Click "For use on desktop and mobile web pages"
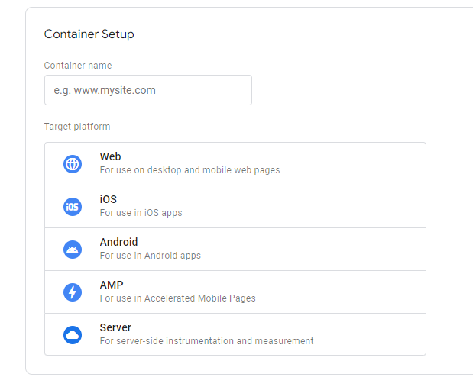Viewport: 473px width, 387px height. coord(190,170)
